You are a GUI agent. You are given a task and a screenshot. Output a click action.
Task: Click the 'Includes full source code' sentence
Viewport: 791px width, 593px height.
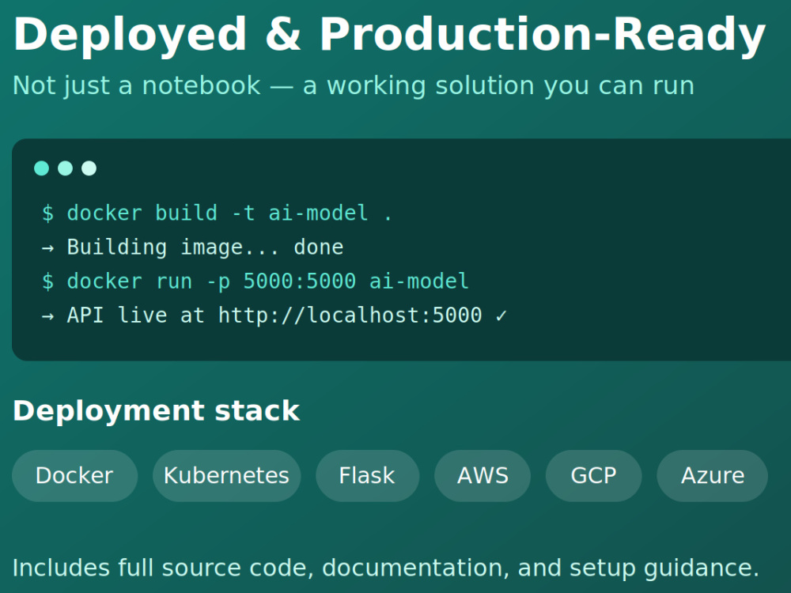(x=385, y=568)
